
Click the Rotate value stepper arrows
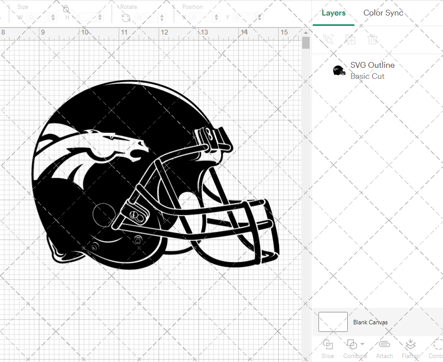click(x=162, y=18)
